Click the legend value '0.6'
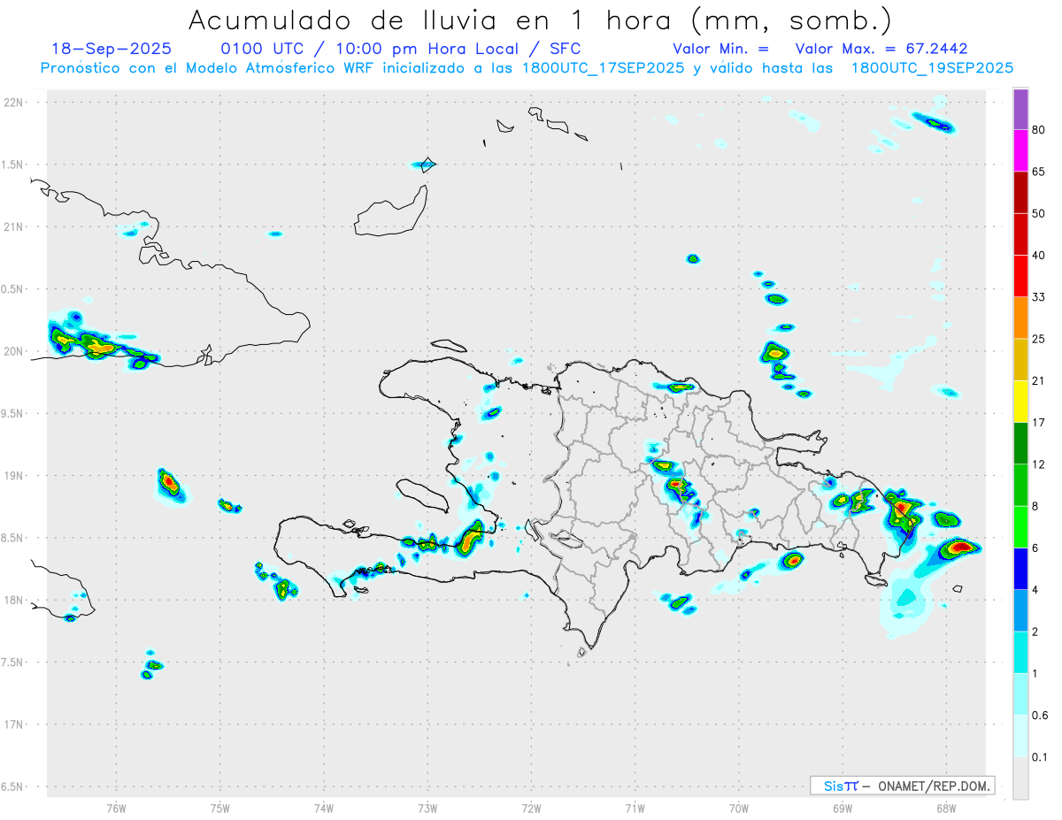The height and width of the screenshot is (820, 1062). (x=1040, y=716)
